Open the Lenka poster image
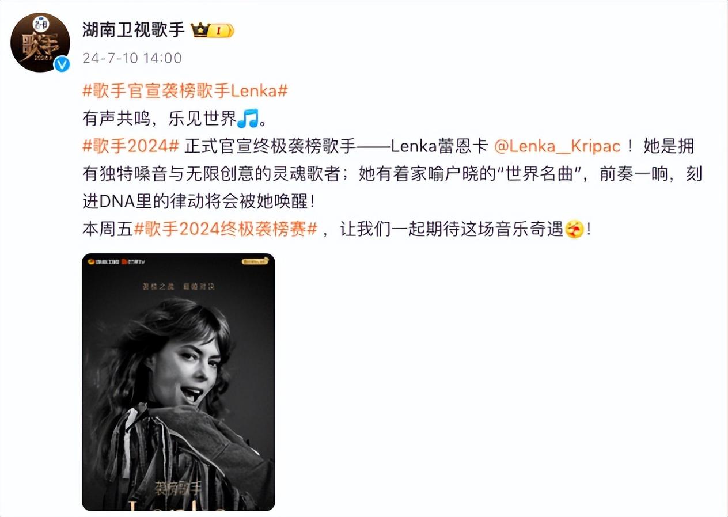Viewport: 728px width, 517px height. (x=179, y=382)
